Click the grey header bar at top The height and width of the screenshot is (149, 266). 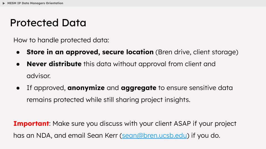(x=133, y=3)
